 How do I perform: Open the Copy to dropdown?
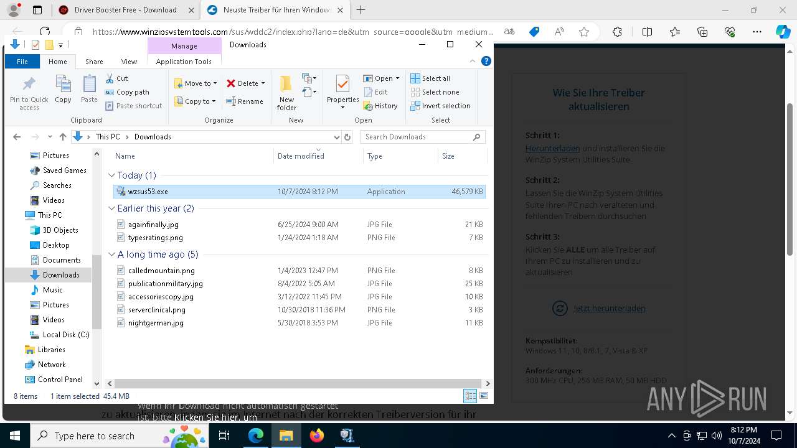pos(196,101)
